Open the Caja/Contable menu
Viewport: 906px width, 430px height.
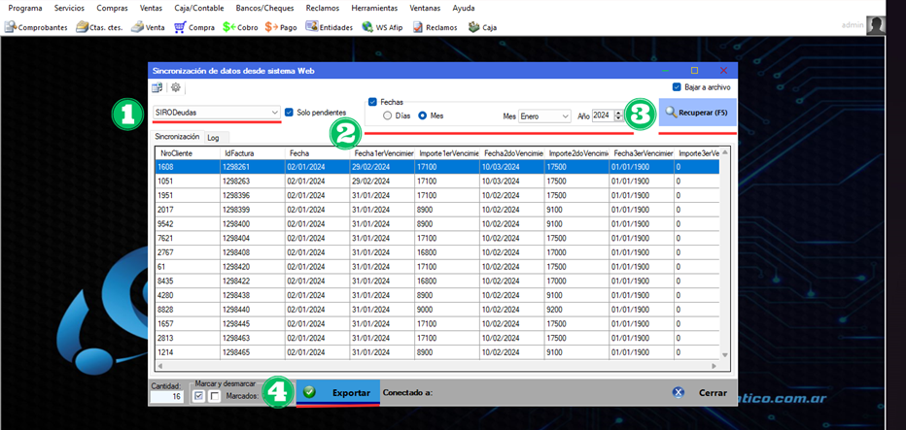tap(198, 8)
